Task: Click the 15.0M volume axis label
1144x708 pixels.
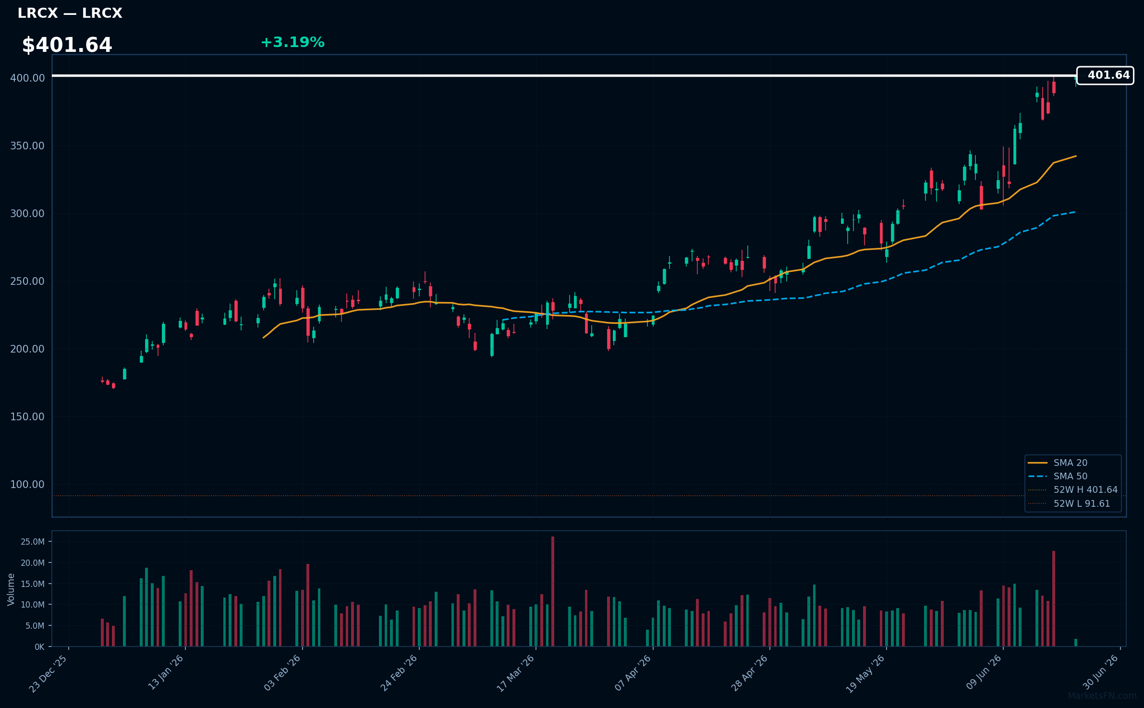Action: coord(33,584)
